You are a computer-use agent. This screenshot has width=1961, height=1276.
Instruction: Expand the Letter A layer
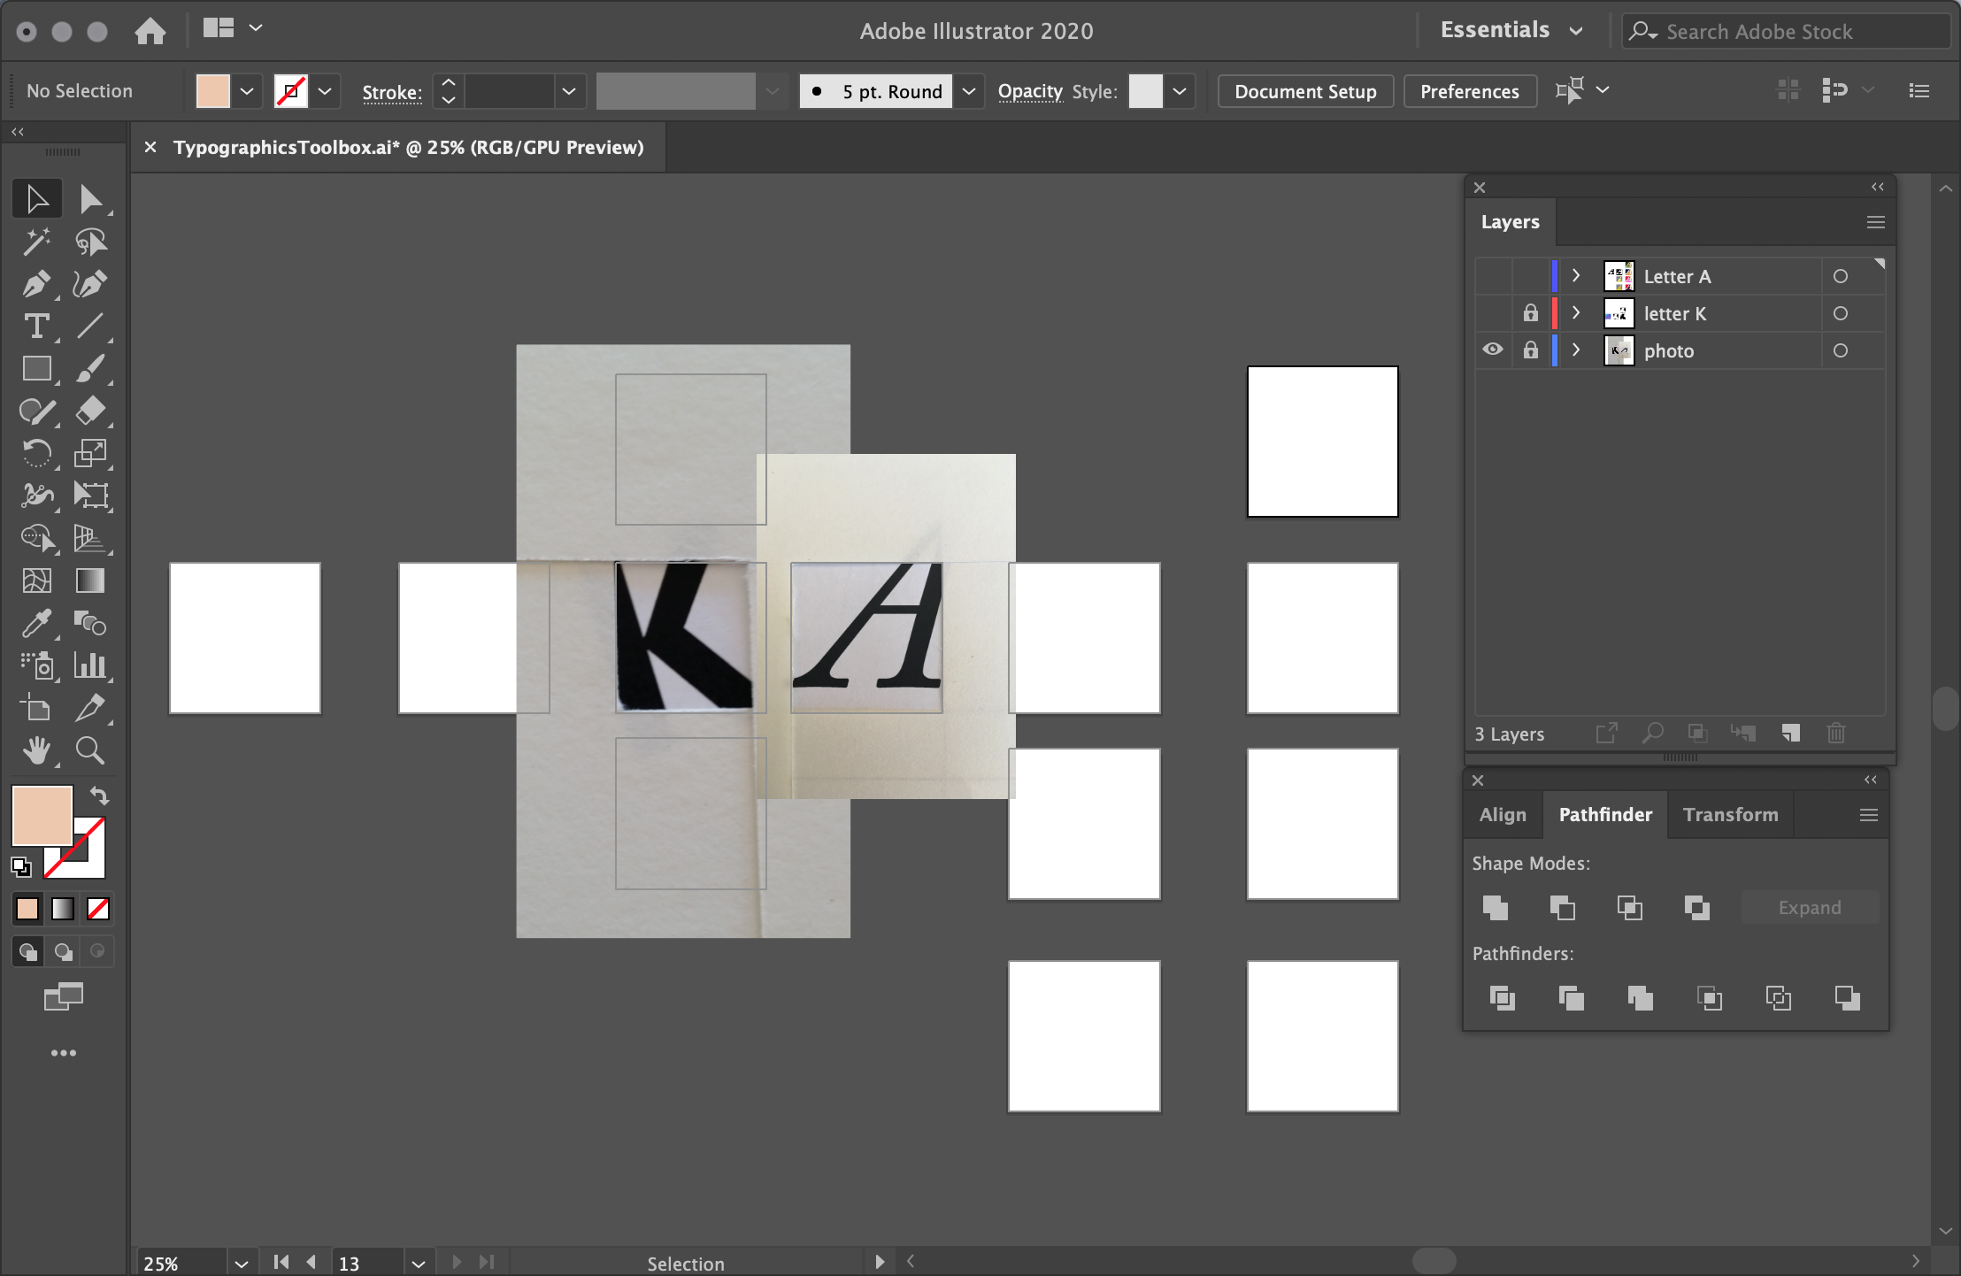click(1576, 276)
